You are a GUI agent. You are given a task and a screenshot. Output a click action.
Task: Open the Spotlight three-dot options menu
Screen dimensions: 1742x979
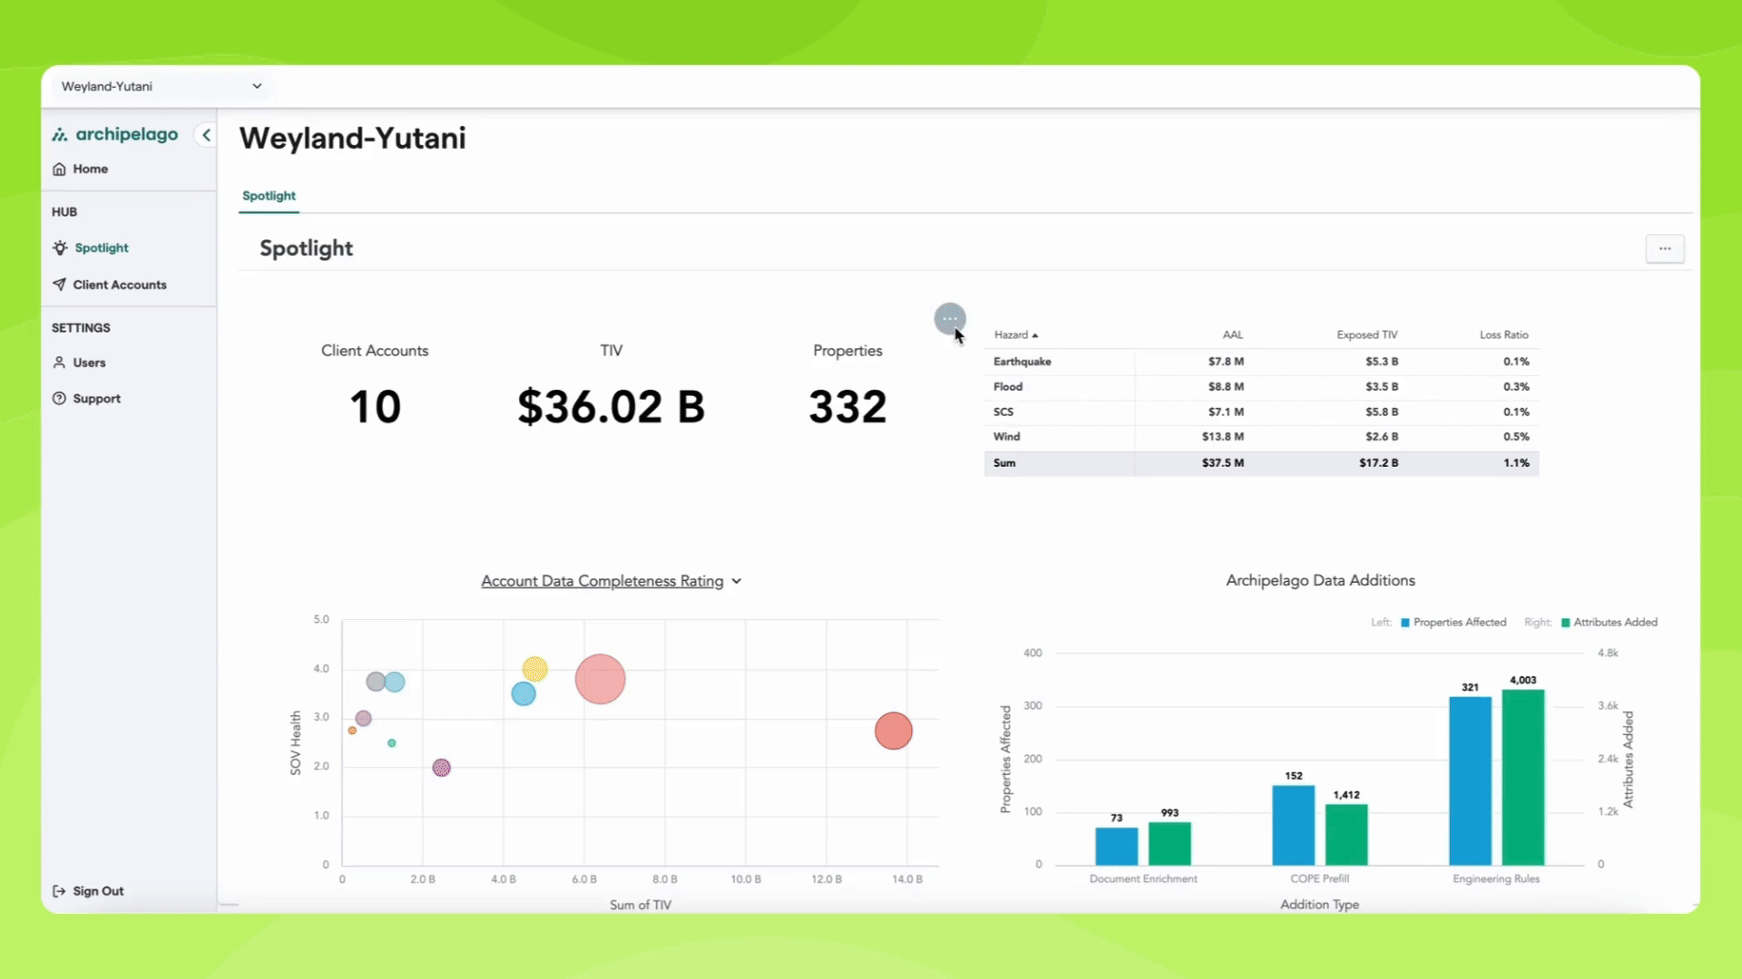pos(1665,248)
